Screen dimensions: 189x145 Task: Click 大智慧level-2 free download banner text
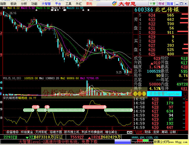(x=58, y=142)
